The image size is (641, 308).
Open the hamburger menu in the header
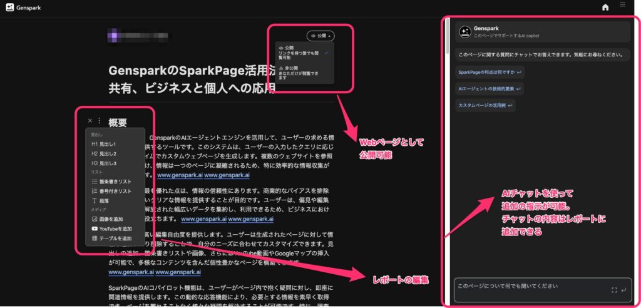pyautogui.click(x=623, y=5)
